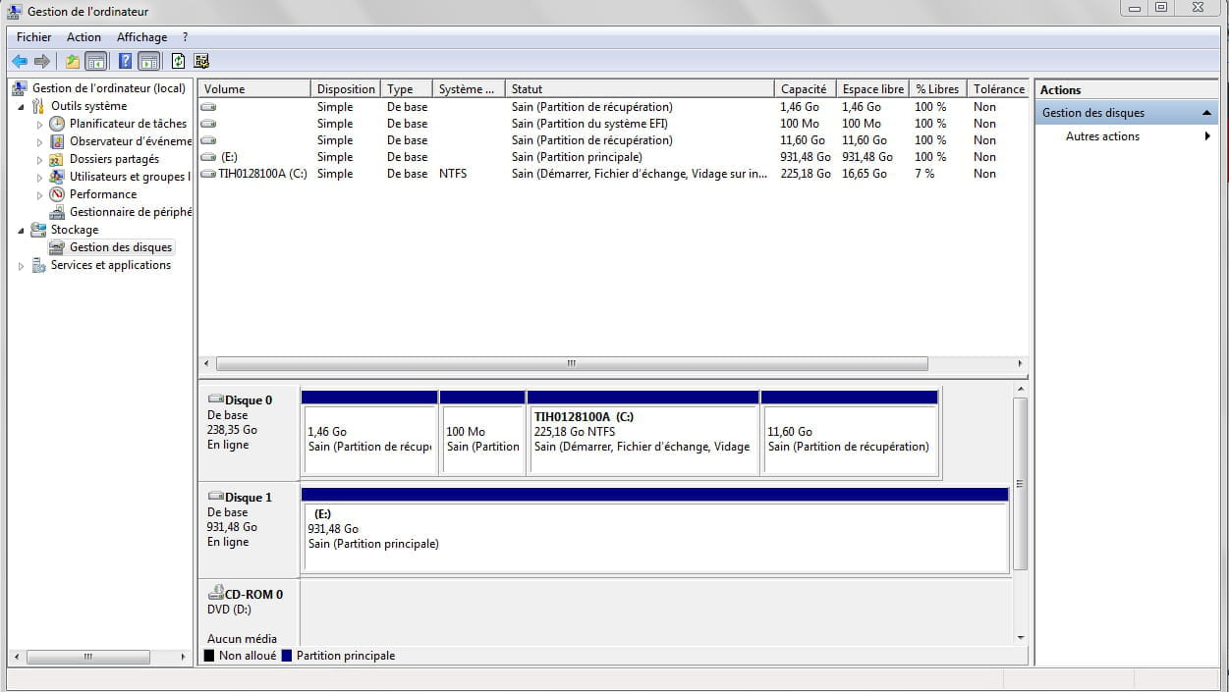Collapse the Outils système node
Viewport: 1229px width, 692px height.
coord(21,107)
